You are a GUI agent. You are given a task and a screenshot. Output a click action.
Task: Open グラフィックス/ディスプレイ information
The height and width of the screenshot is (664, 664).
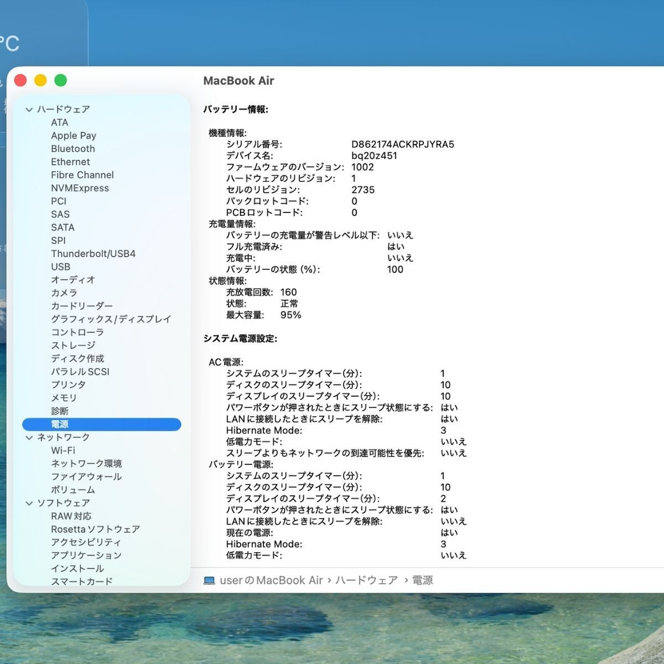tap(111, 319)
